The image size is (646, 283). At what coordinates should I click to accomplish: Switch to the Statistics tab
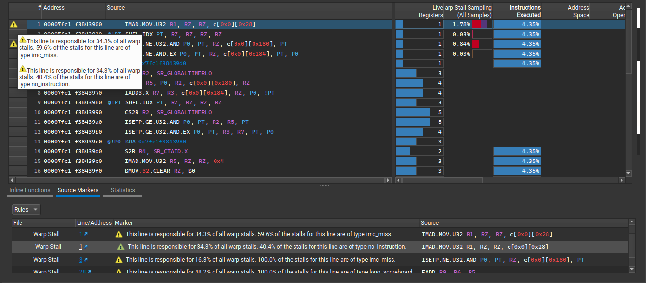pos(122,190)
